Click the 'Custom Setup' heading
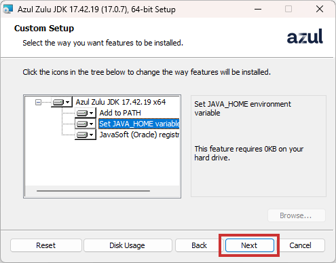Image resolution: width=336 pixels, height=263 pixels. pos(44,29)
